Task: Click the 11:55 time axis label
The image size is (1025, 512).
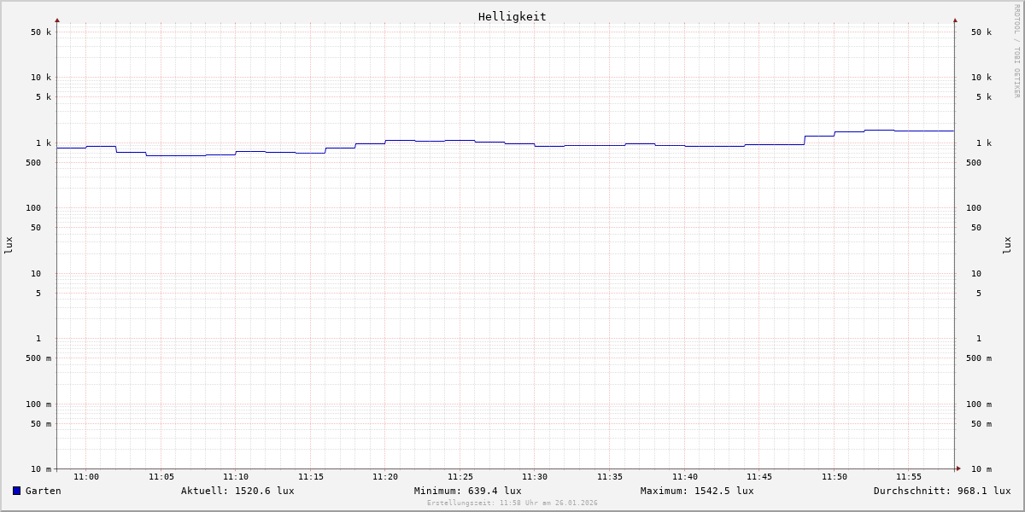Action: pyautogui.click(x=909, y=477)
